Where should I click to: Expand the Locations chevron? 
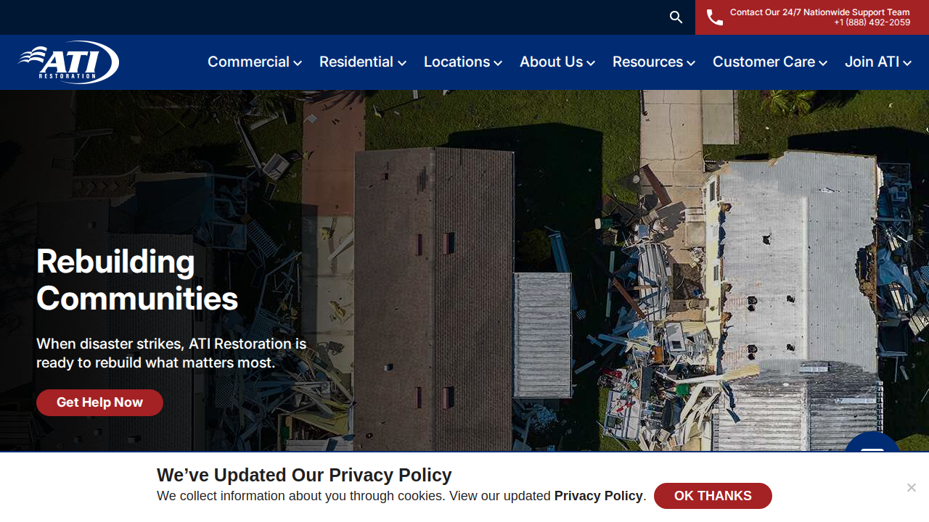click(498, 63)
